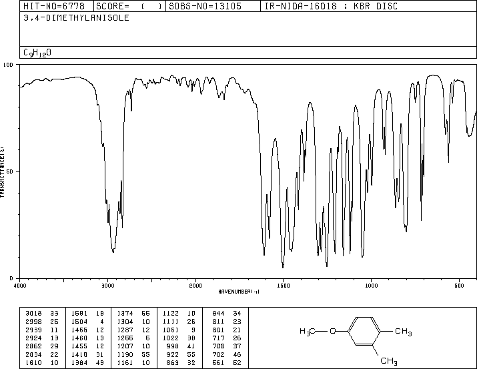
Task: Click the 702 peak entry in the table
Action: click(x=227, y=355)
